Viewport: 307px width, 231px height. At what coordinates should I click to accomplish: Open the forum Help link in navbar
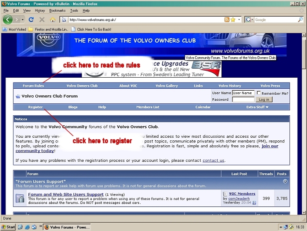pos(102,107)
